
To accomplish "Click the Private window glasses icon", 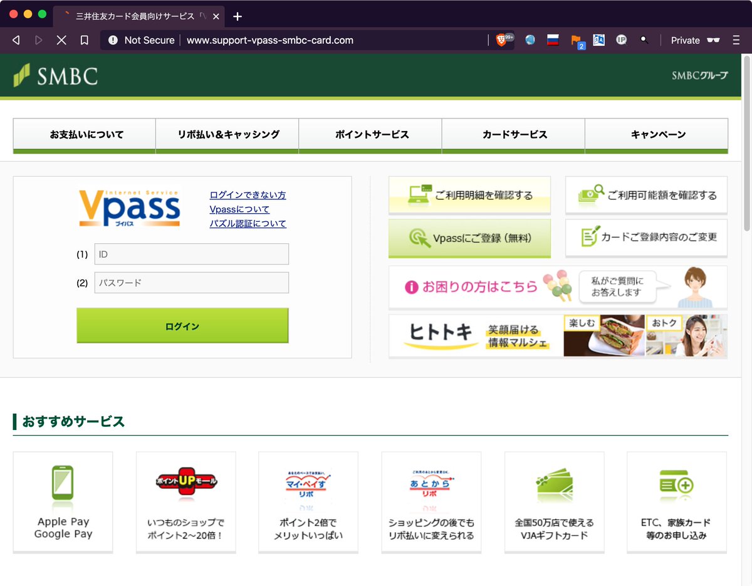I will [x=713, y=40].
